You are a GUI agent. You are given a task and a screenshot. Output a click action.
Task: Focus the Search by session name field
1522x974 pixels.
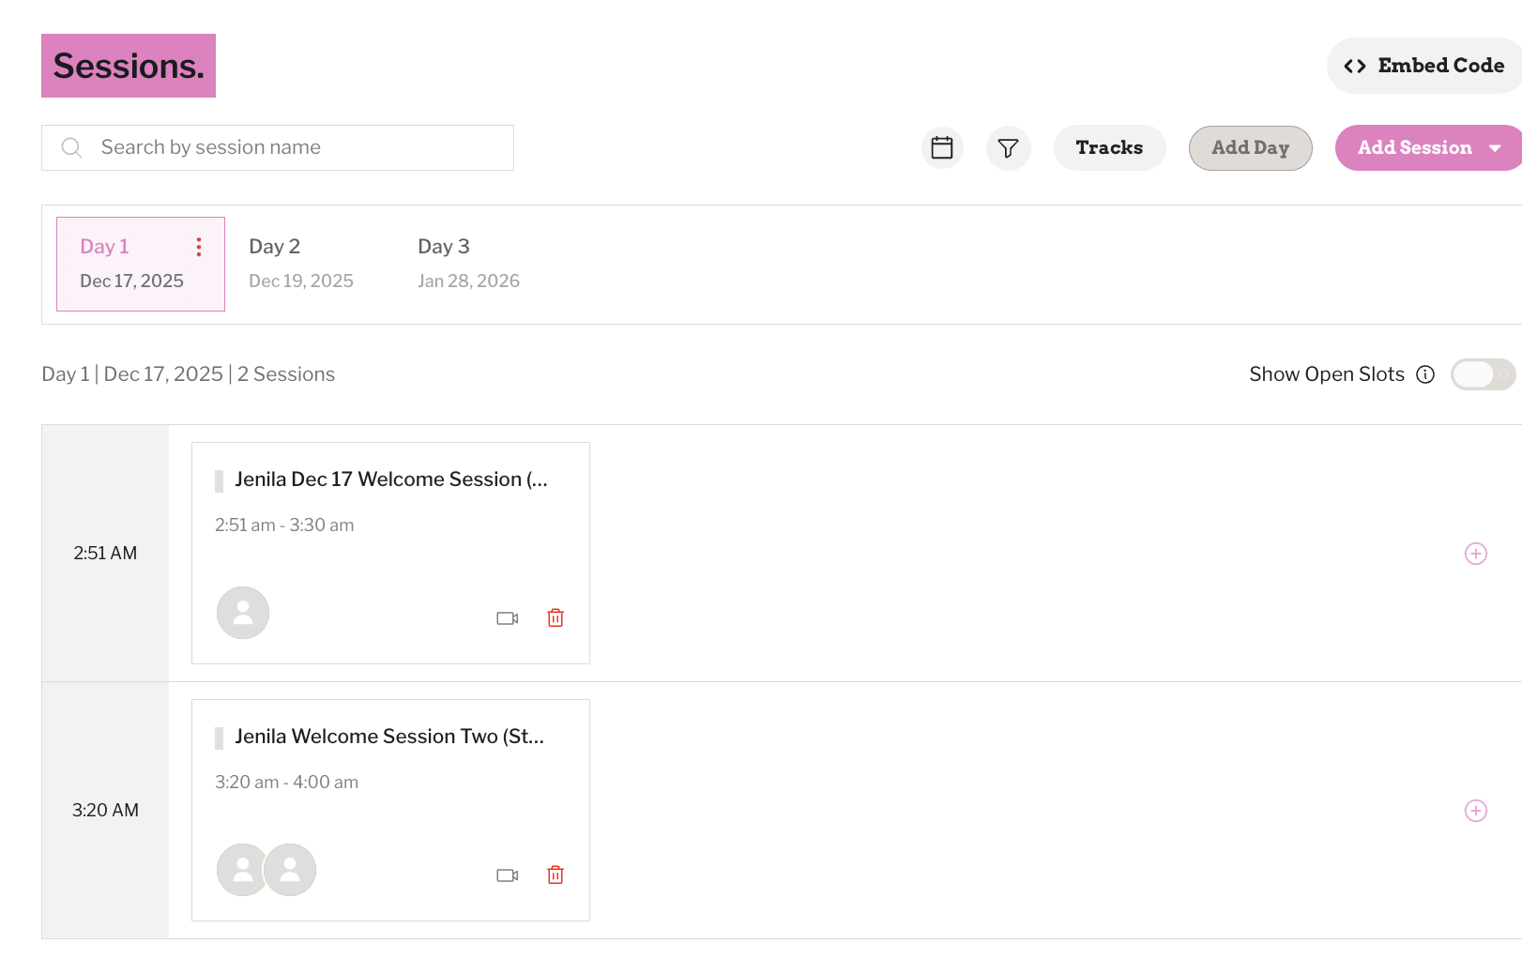click(278, 147)
